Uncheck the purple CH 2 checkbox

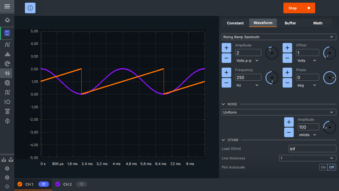click(x=58, y=184)
